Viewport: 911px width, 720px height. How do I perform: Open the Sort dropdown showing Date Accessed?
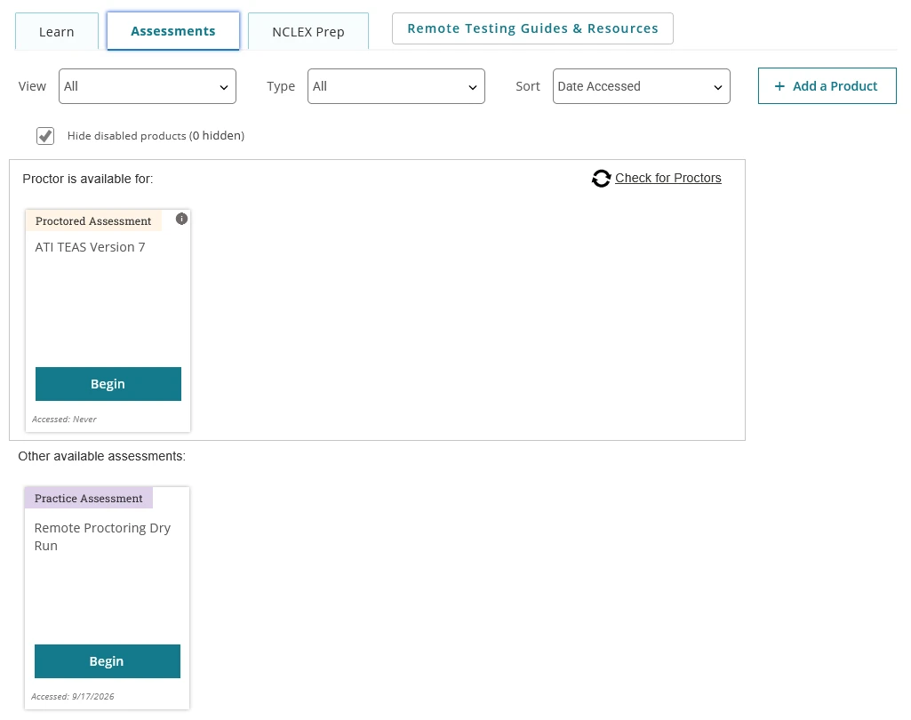(642, 86)
